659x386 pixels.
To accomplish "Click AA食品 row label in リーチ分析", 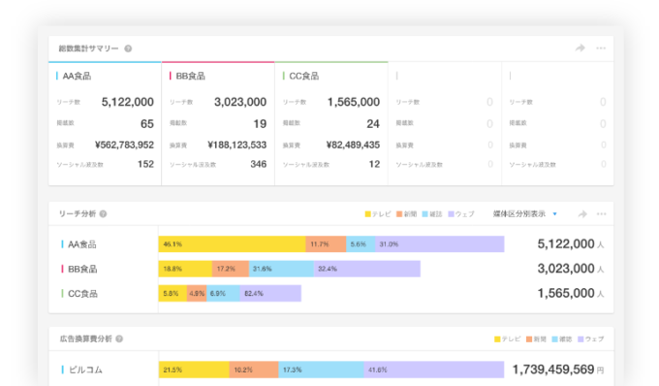I will click(x=82, y=244).
